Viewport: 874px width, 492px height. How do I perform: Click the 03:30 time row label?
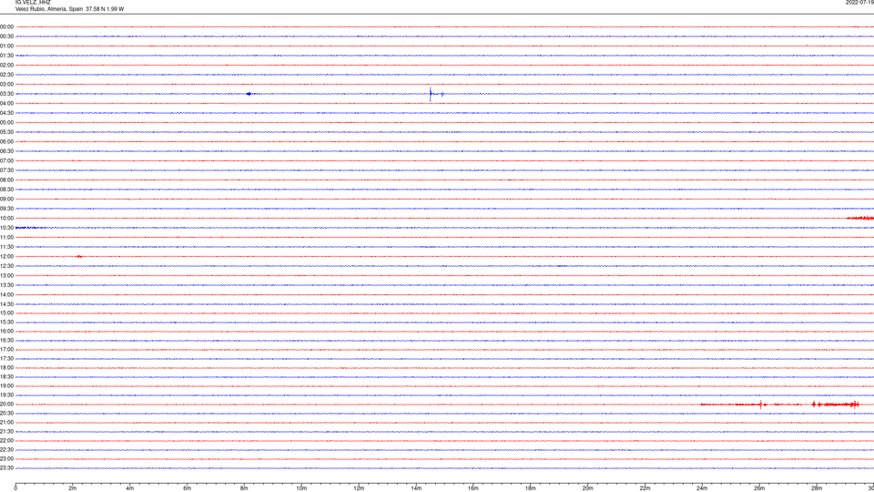coord(6,94)
